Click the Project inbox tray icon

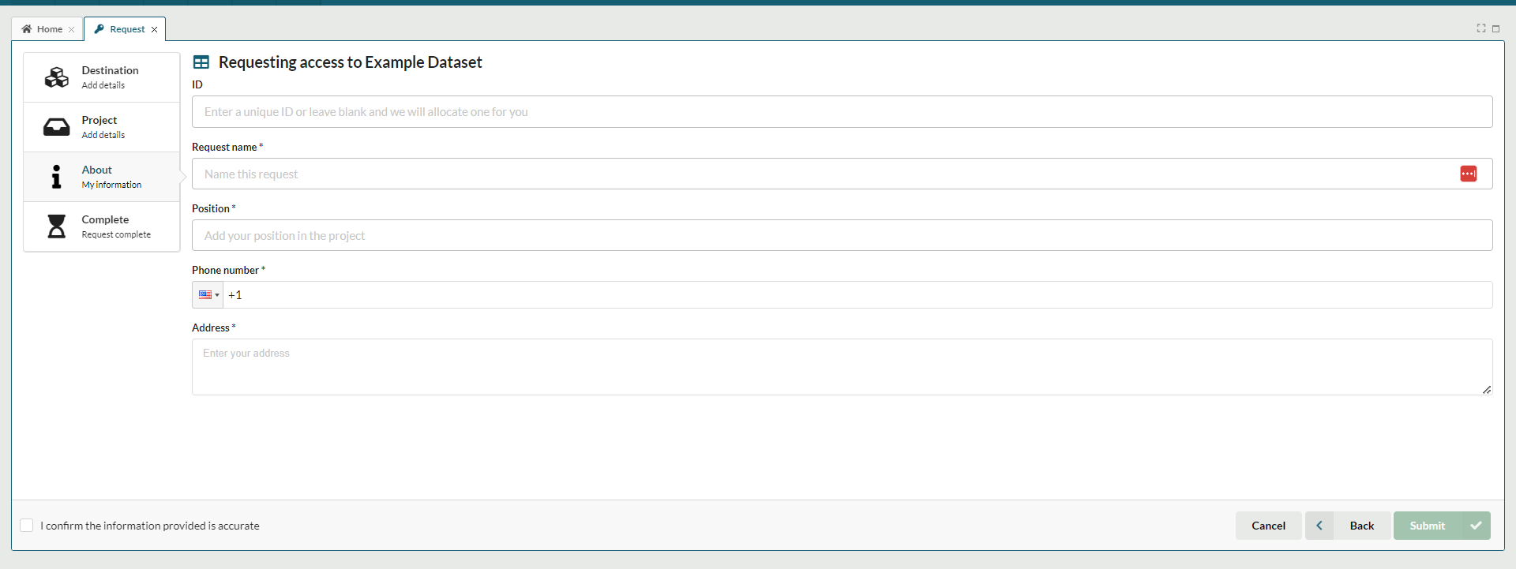[56, 127]
